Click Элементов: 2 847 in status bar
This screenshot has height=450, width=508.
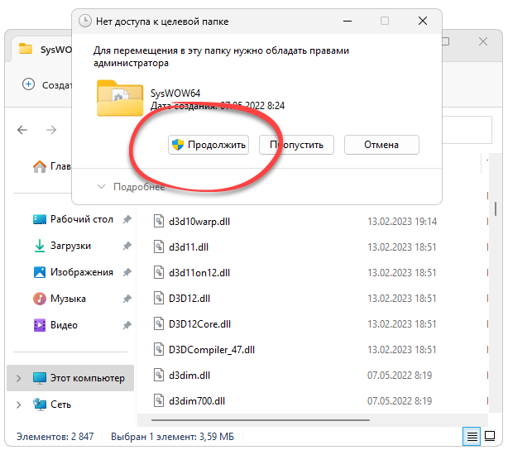(55, 437)
